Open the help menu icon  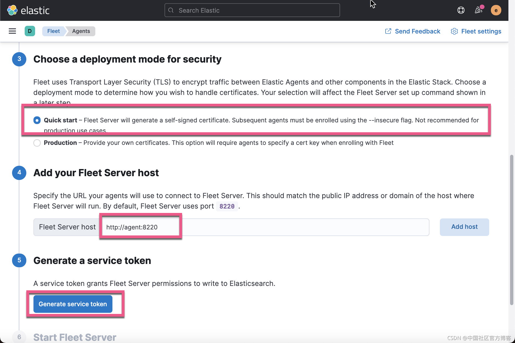coord(461,10)
